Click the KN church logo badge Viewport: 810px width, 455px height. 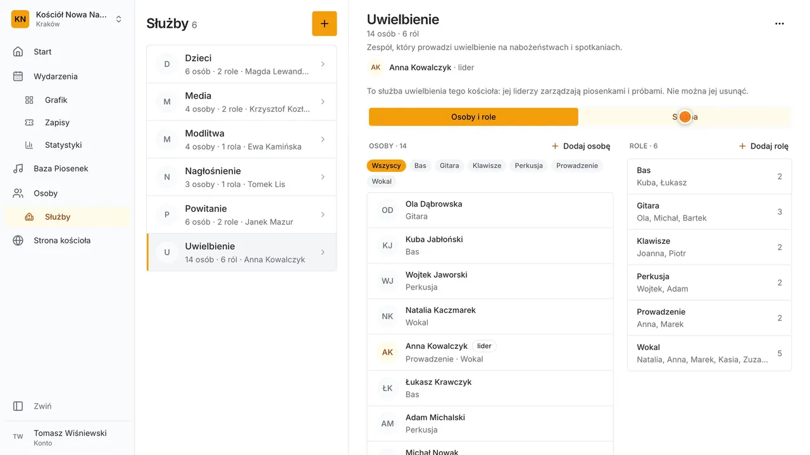tap(20, 19)
